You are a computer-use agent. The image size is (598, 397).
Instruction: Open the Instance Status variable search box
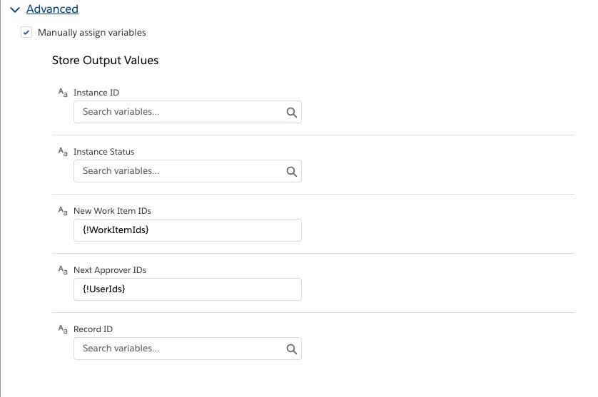coord(178,171)
